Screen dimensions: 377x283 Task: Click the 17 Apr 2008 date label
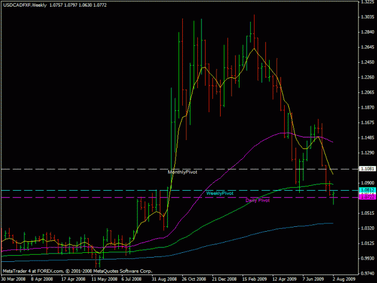pyautogui.click(x=73, y=279)
